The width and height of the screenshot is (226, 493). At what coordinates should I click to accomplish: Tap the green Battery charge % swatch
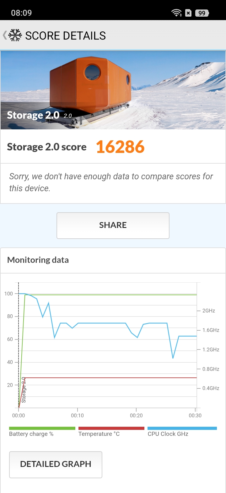[x=42, y=428]
